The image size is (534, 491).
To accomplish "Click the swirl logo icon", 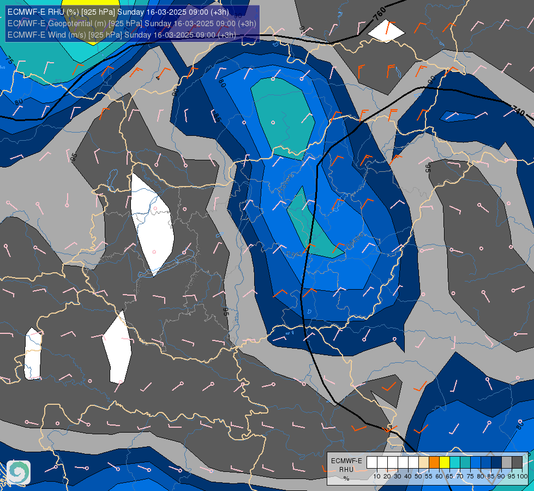I will click(19, 472).
